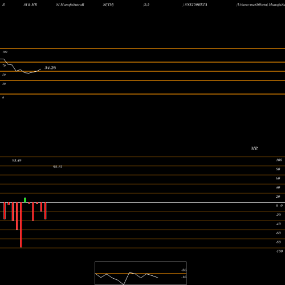The image size is (285, 285).
Task: Click the -100 label on MR axis
Action: [x=279, y=251]
